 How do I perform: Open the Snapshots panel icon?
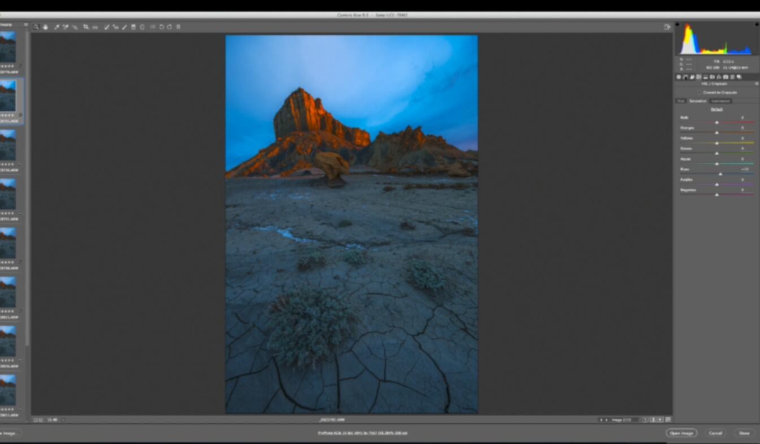pos(739,77)
